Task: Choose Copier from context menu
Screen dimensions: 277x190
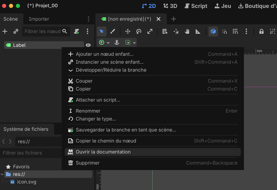Action: [x=153, y=89]
